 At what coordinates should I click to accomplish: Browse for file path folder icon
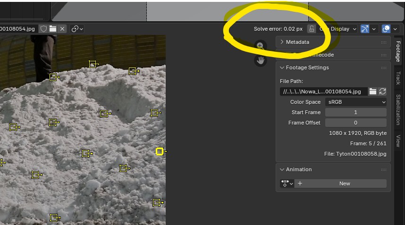pos(373,92)
